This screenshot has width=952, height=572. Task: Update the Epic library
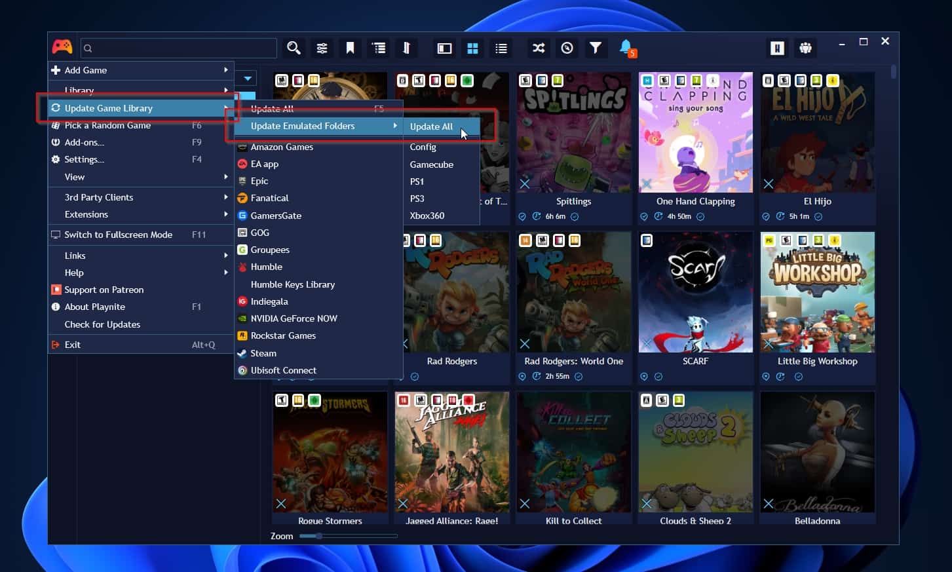click(319, 181)
